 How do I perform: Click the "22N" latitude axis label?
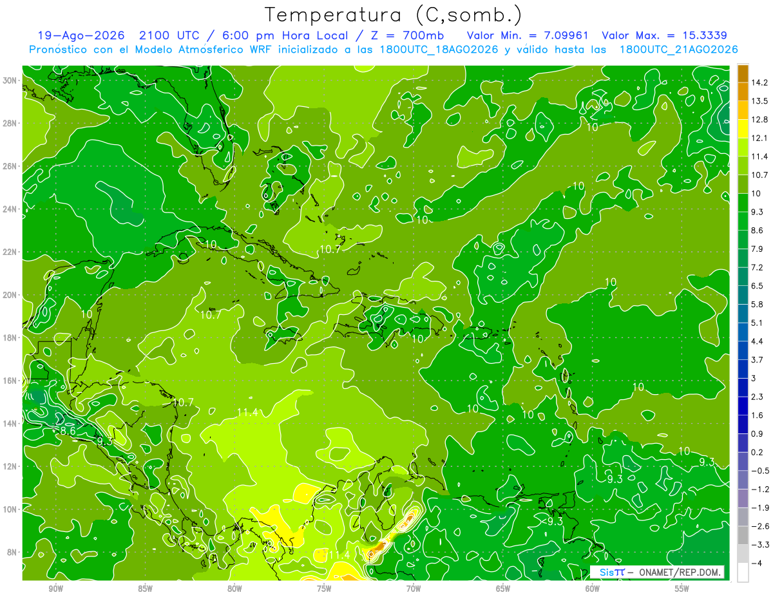[10, 252]
